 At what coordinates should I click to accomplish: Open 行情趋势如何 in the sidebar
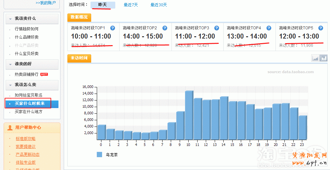tap(26, 29)
